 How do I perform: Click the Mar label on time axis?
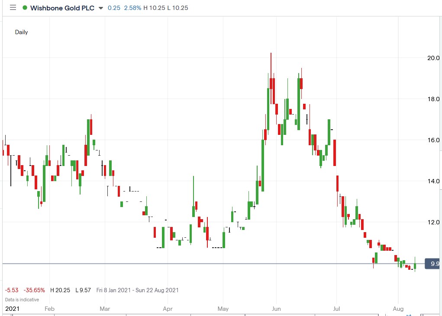click(105, 309)
